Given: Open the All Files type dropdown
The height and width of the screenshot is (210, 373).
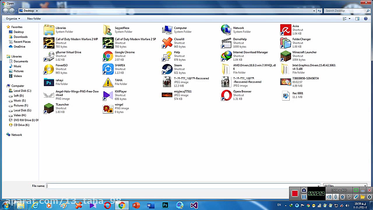Looking at the screenshot, I should coord(345,186).
